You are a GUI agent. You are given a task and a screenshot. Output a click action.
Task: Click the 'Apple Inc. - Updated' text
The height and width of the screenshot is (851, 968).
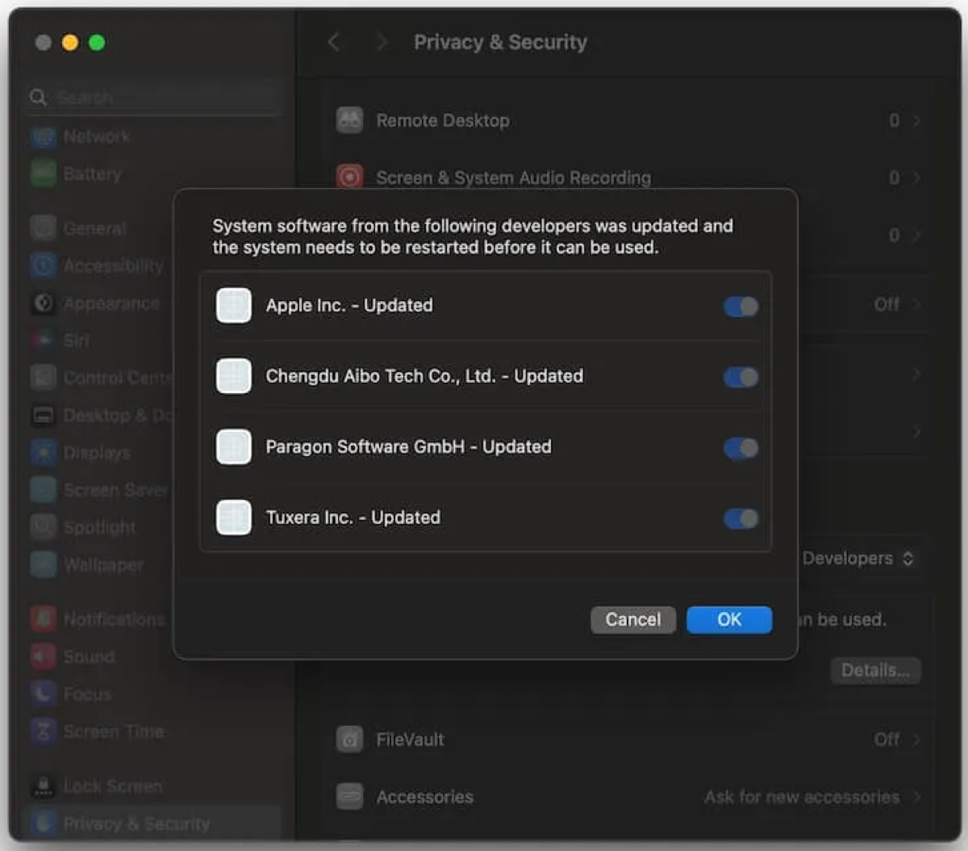click(349, 305)
